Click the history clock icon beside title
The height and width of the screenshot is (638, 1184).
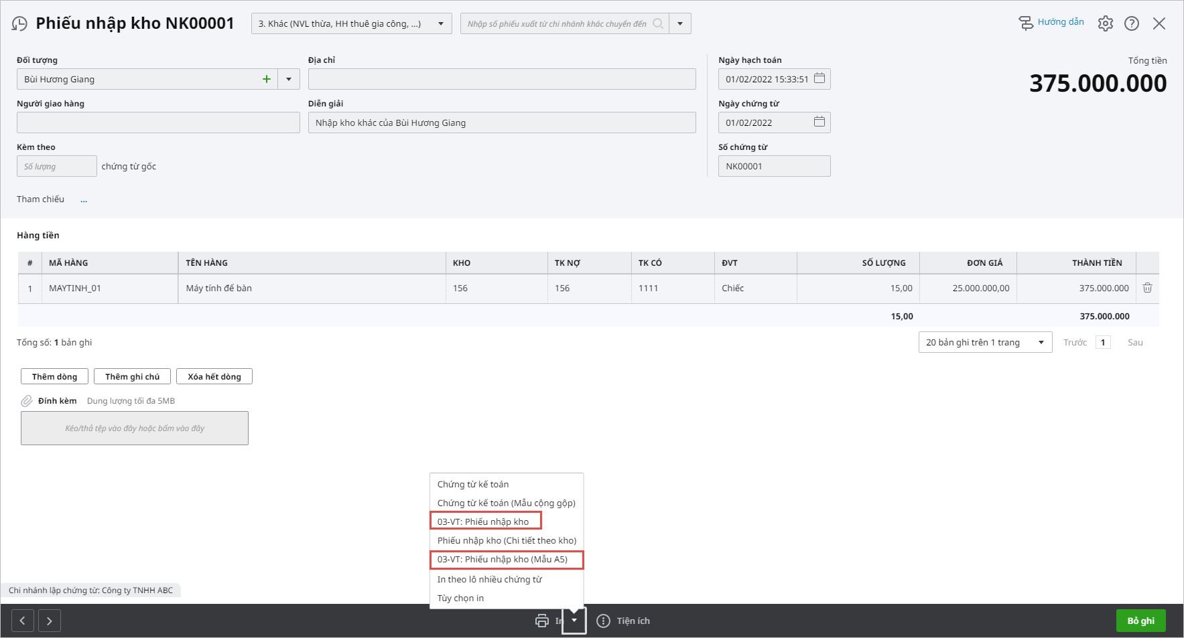pyautogui.click(x=19, y=24)
